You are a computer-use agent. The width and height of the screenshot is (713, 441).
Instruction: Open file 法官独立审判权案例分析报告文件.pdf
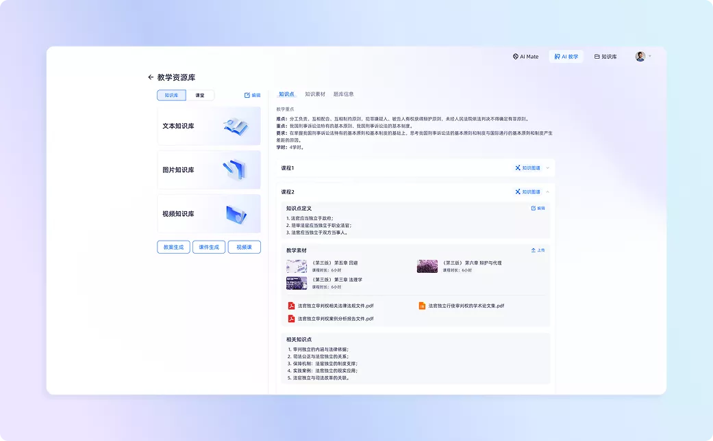(336, 319)
